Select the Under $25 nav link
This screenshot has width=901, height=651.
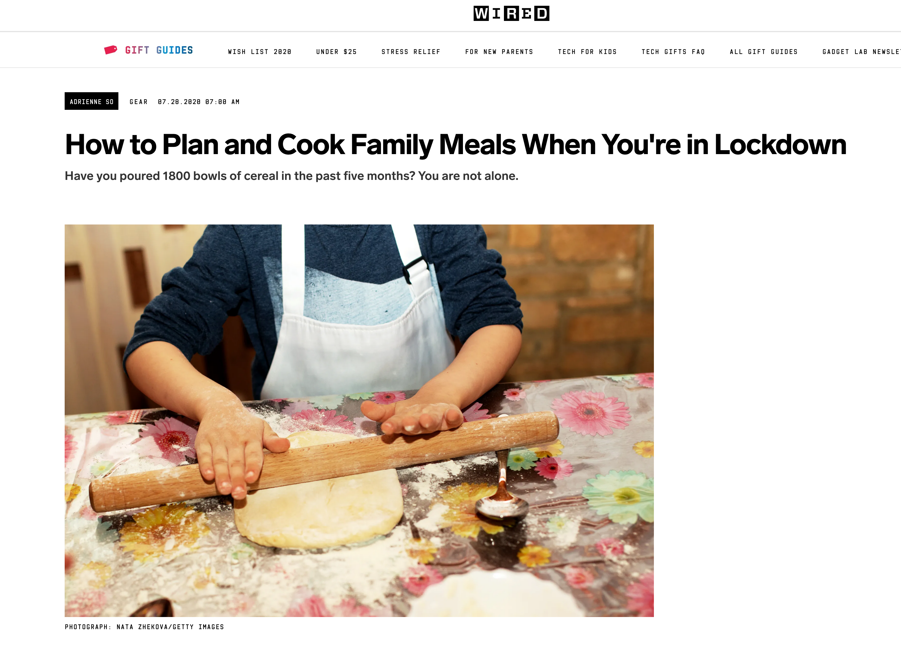[x=336, y=52]
